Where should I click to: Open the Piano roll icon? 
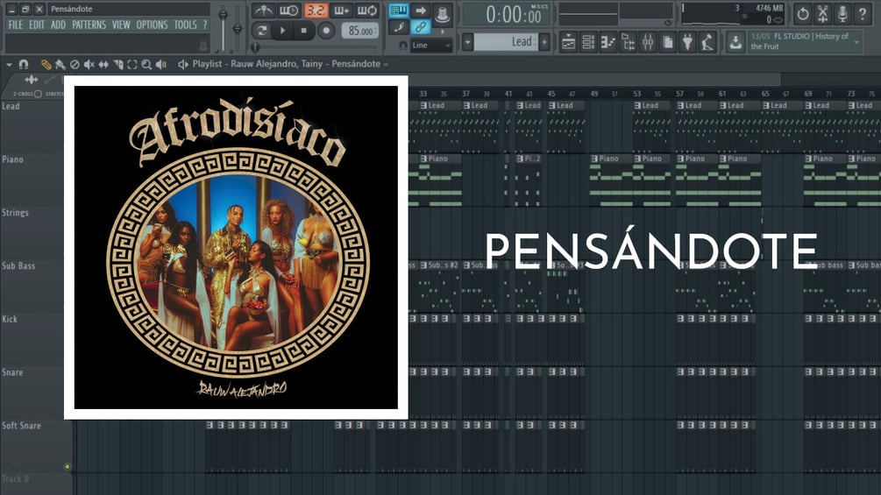tap(608, 42)
